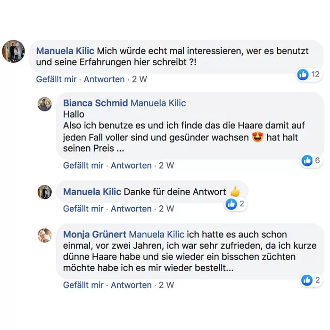Open Manuela Kilic's top profile picture
The image size is (330, 330).
click(x=14, y=51)
